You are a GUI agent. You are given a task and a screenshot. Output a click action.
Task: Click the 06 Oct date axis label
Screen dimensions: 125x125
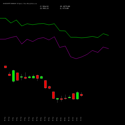[69, 119]
